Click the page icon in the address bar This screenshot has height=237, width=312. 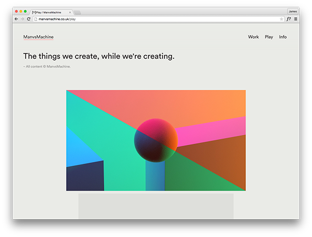[36, 19]
